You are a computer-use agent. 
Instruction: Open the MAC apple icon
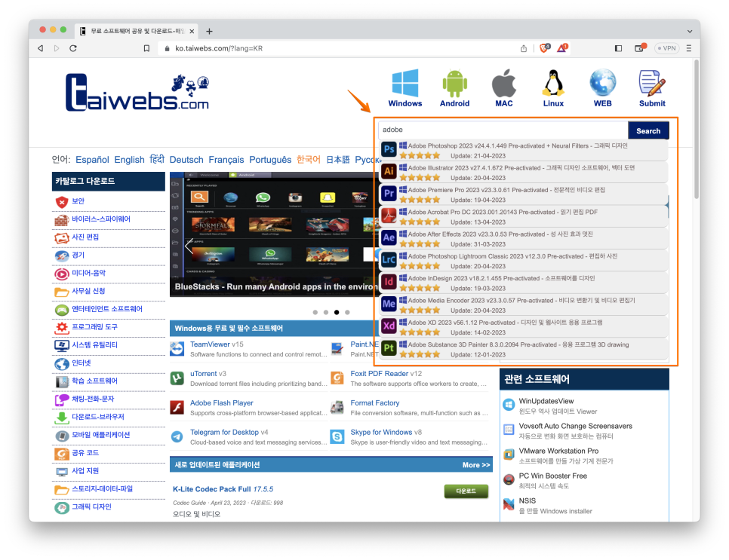(x=504, y=83)
